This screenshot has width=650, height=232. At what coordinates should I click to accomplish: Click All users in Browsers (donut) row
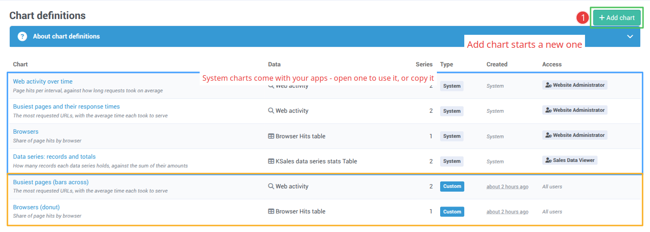[x=552, y=212]
